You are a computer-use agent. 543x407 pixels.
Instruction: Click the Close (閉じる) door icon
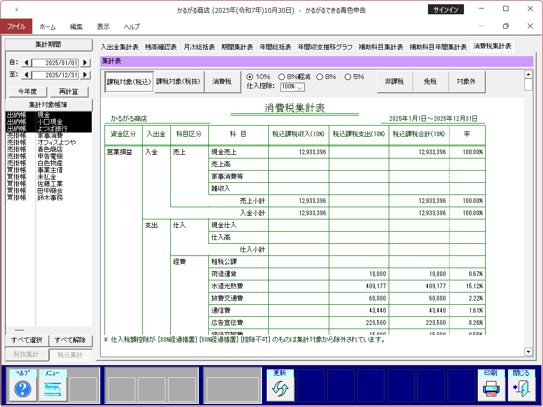[x=521, y=390]
